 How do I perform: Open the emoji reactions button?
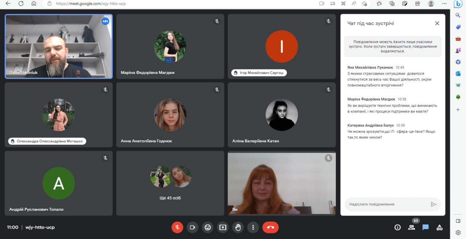(208, 227)
